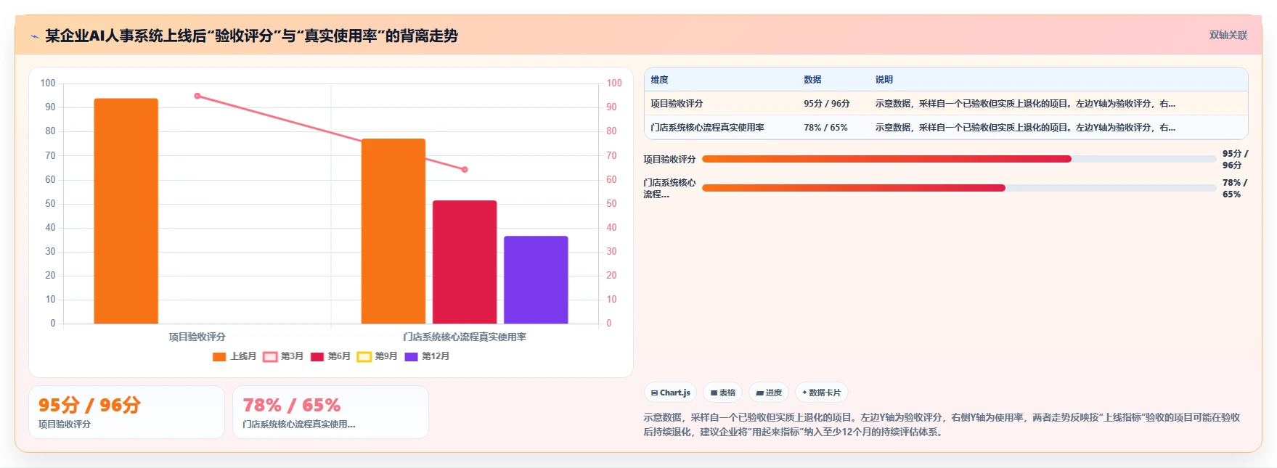Click the card title about 验收评分 and 真实使用率
1277x468 pixels.
coord(251,36)
